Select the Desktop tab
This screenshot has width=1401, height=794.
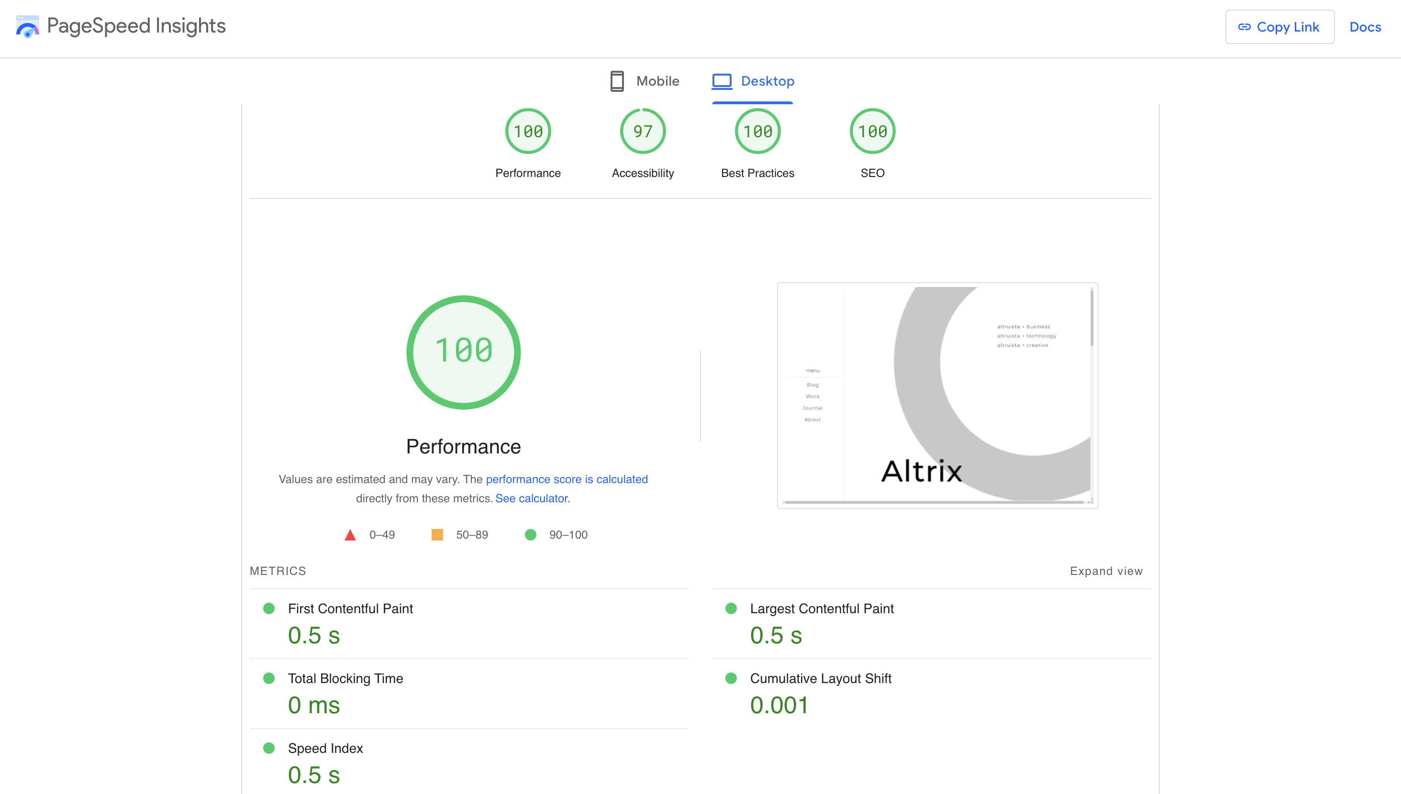click(x=767, y=81)
